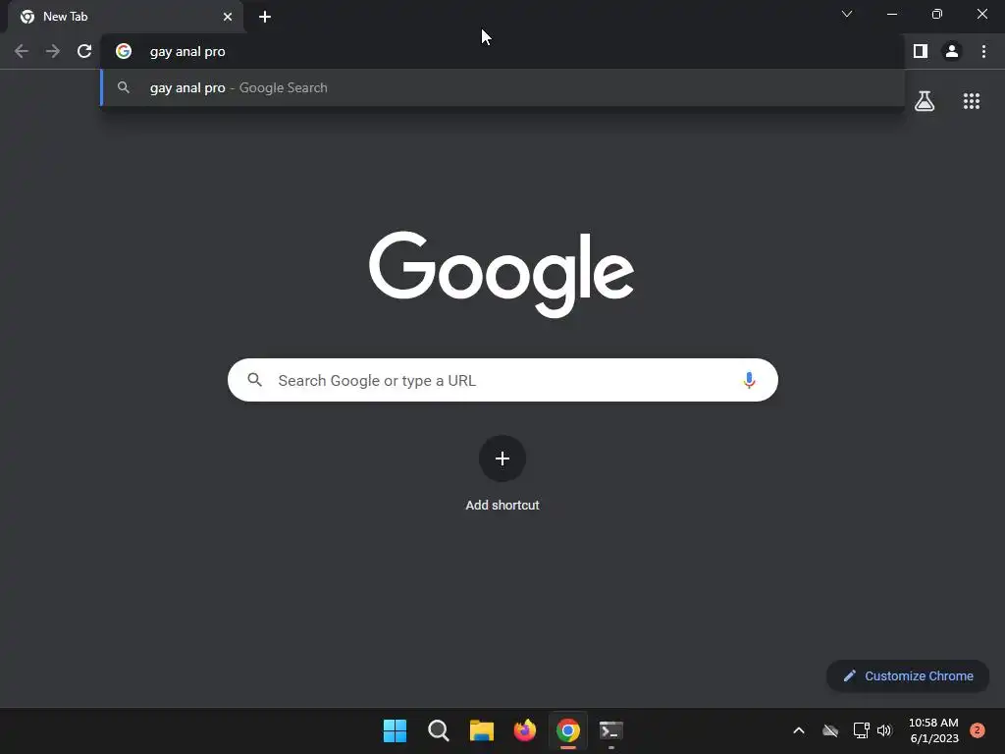Add a new shortcut with the plus circle
This screenshot has height=754, width=1005.
tap(502, 458)
